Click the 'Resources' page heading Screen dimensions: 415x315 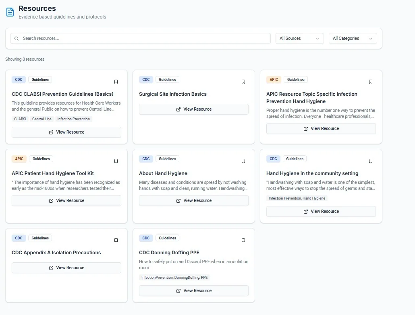pyautogui.click(x=37, y=8)
